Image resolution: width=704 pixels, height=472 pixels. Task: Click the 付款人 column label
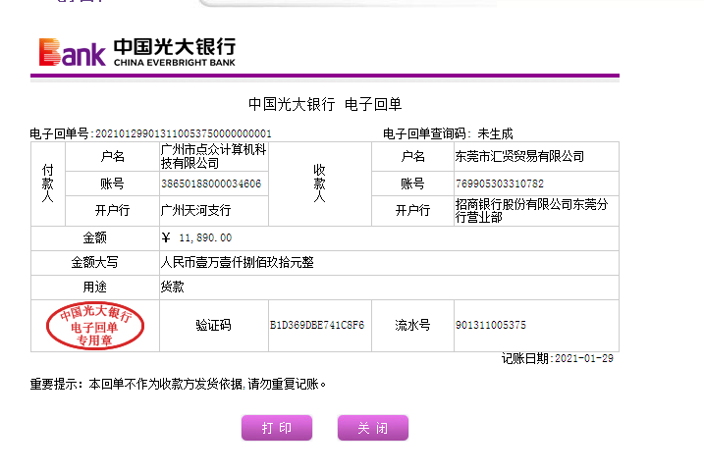[47, 184]
